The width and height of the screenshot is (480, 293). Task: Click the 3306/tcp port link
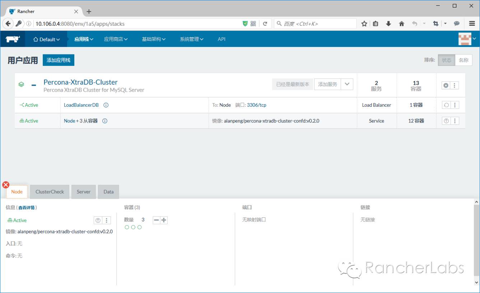257,105
